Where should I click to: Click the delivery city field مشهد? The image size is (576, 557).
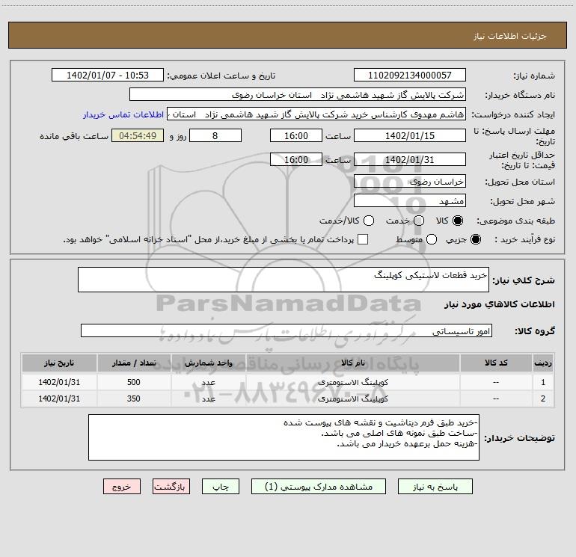(x=410, y=201)
